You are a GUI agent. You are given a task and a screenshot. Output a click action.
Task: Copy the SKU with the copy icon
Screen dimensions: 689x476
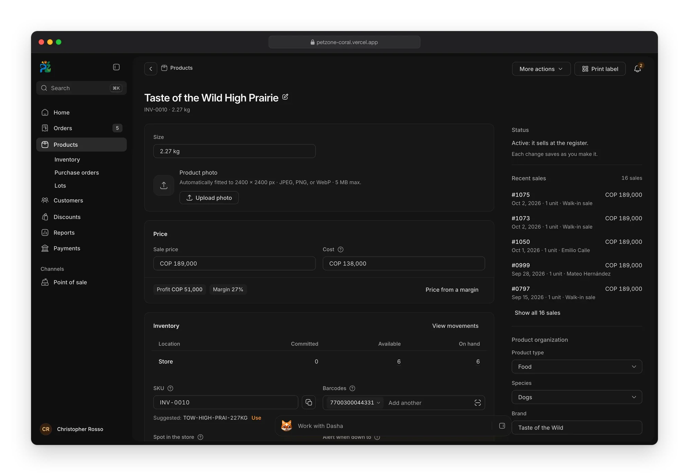point(309,402)
